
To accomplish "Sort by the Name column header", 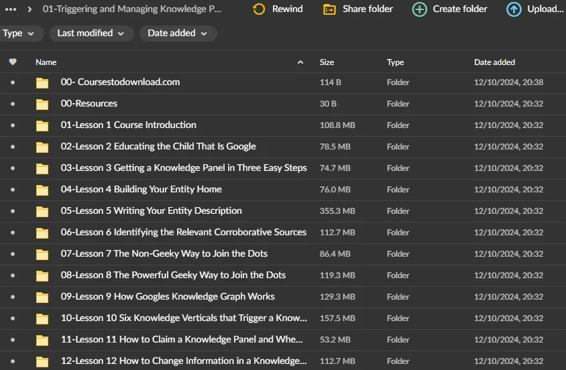I will (x=46, y=62).
